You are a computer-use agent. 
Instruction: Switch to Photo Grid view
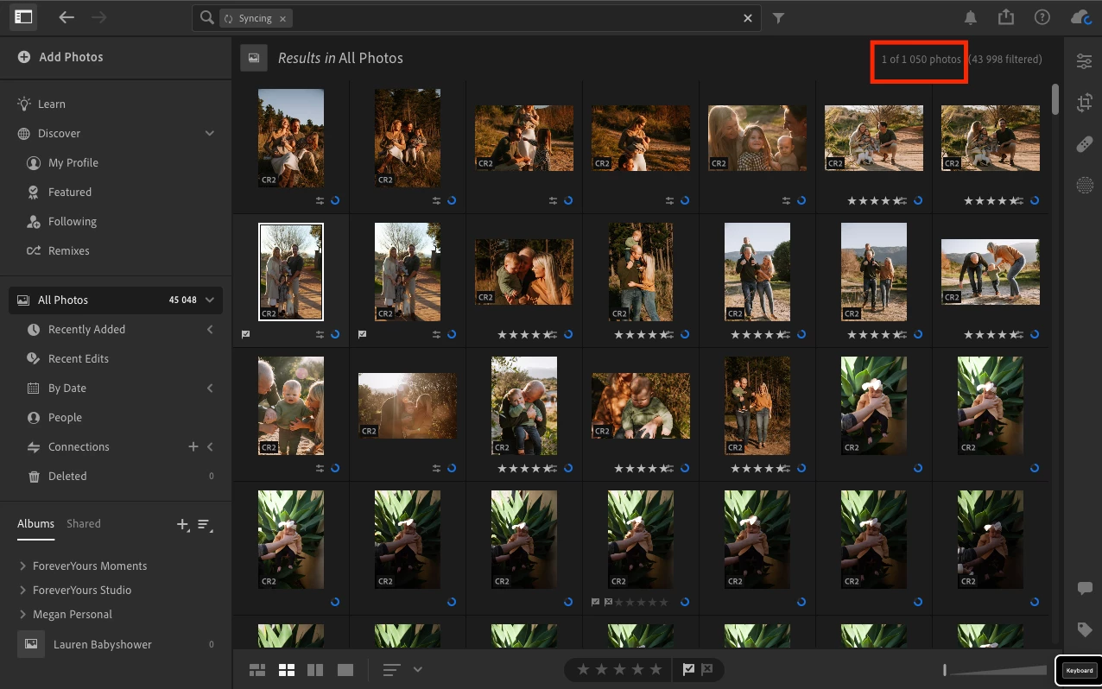point(257,670)
